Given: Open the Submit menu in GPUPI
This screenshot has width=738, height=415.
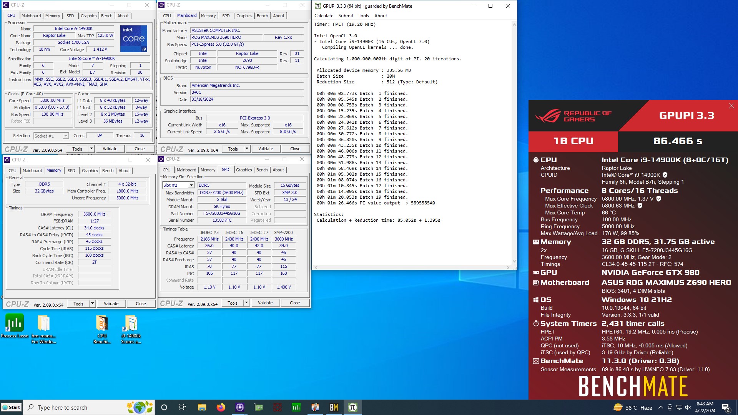Looking at the screenshot, I should tap(346, 16).
